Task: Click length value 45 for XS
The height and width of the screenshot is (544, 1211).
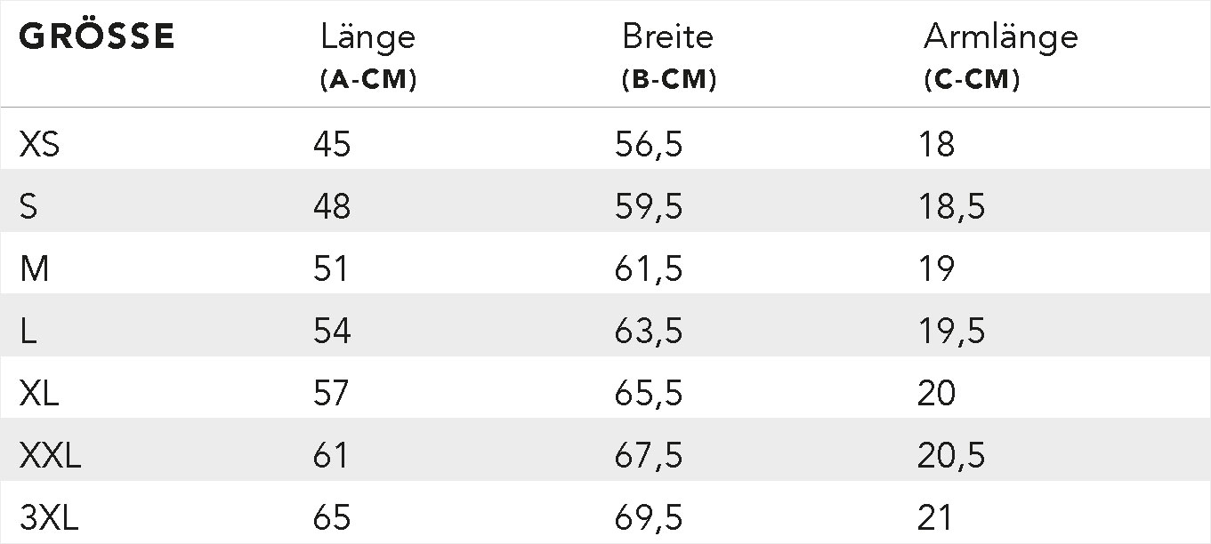Action: pyautogui.click(x=332, y=144)
